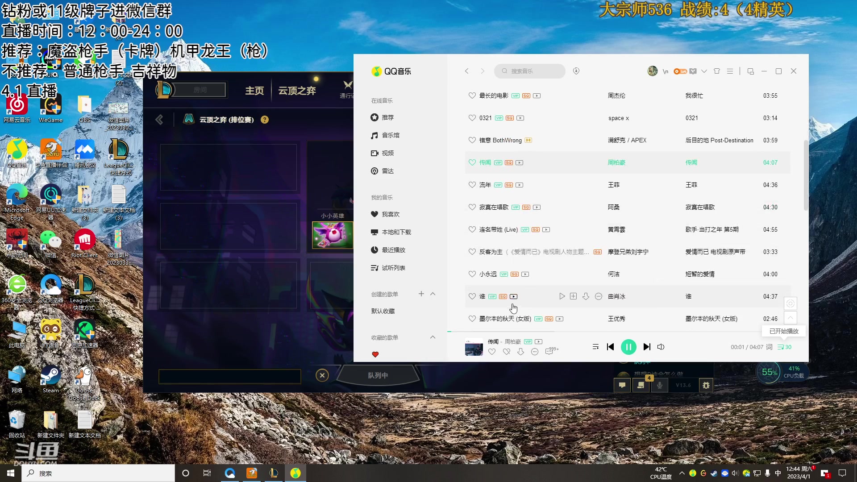This screenshot has width=857, height=482.
Task: Collapse the 收藏的歌单 section
Action: coord(433,337)
